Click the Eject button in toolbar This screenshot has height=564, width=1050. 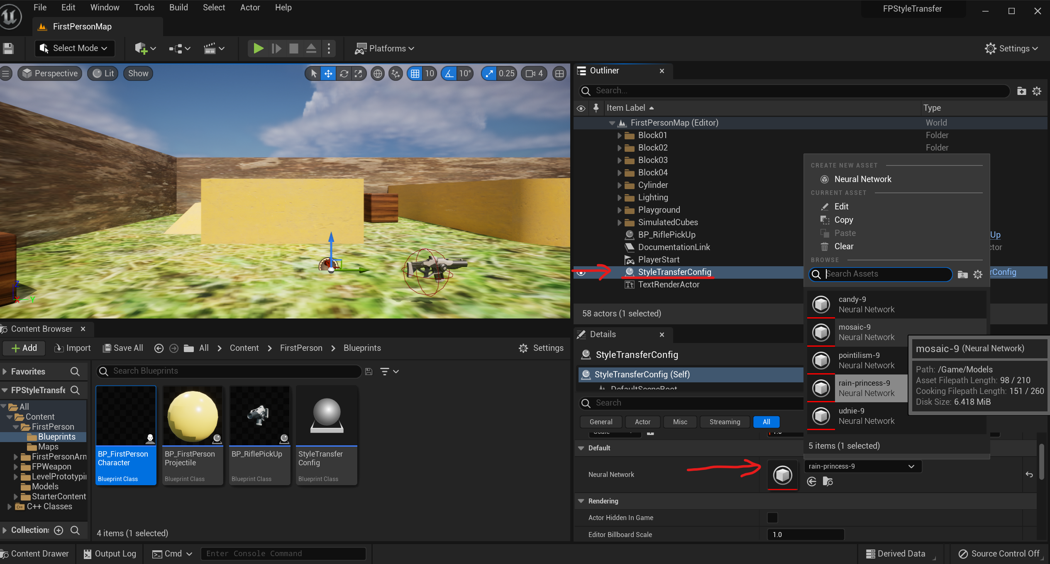(311, 49)
